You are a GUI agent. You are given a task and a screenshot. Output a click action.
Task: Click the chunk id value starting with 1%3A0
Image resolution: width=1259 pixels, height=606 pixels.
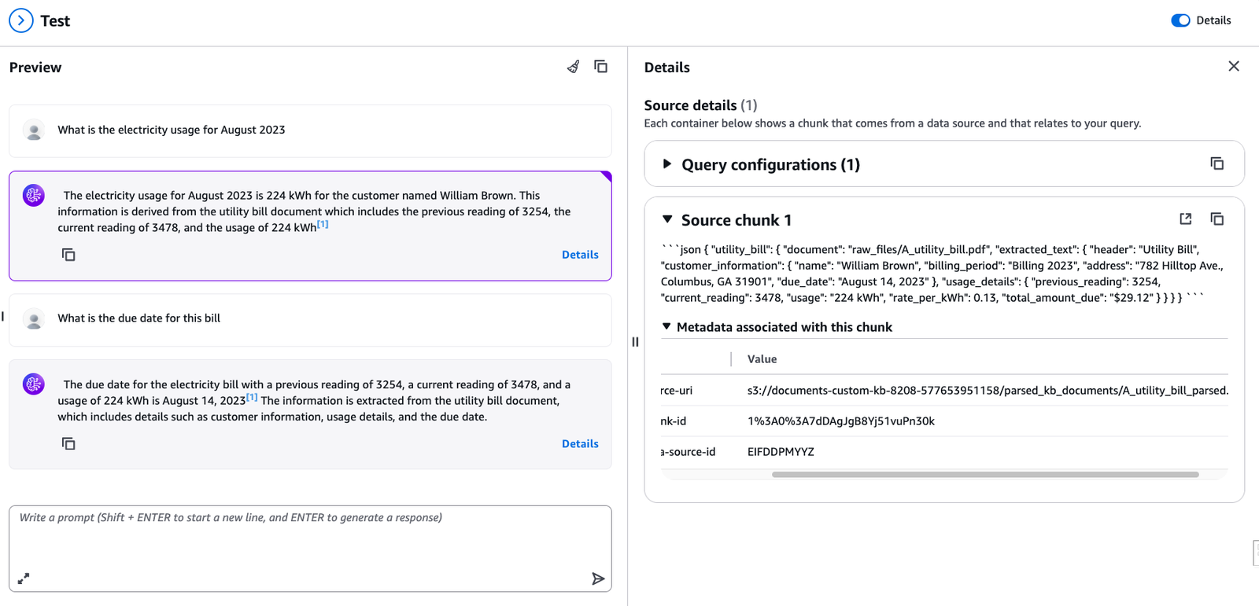point(841,421)
